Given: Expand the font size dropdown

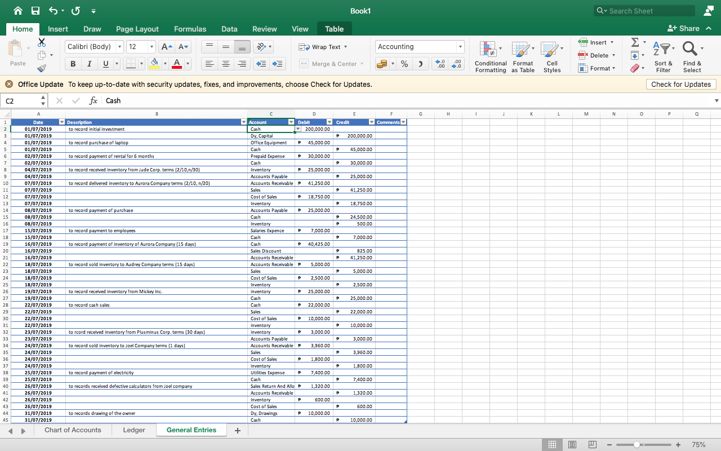Looking at the screenshot, I should pos(152,47).
